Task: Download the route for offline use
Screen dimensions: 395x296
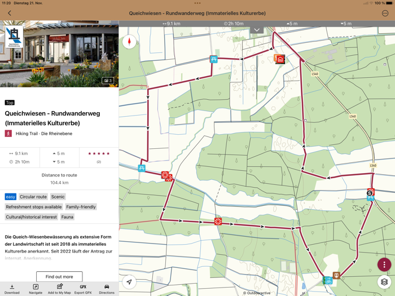Action: click(x=12, y=289)
